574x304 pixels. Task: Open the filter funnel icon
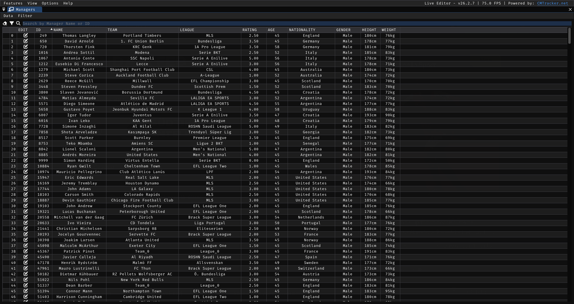12,23
